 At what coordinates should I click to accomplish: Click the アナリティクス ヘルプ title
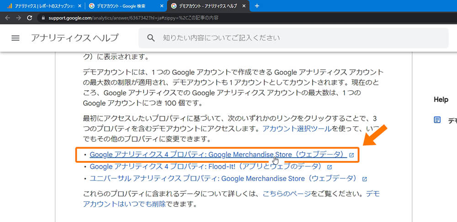[x=75, y=38]
